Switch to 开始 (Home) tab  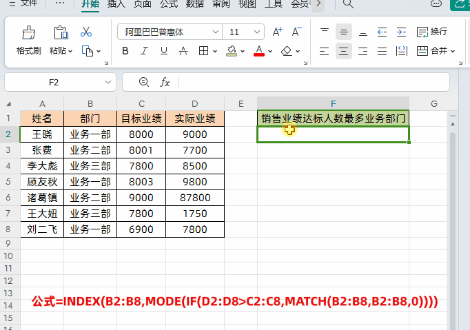coord(90,4)
